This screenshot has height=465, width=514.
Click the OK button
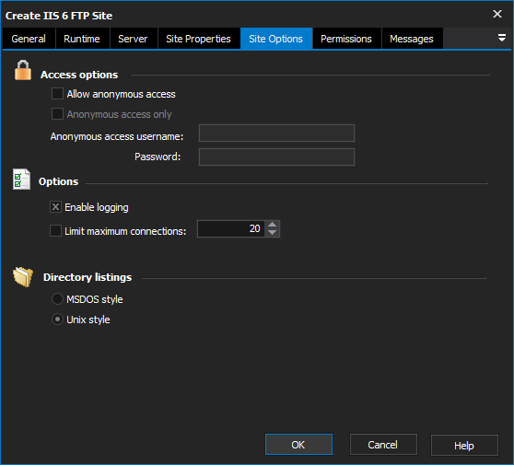pos(298,445)
